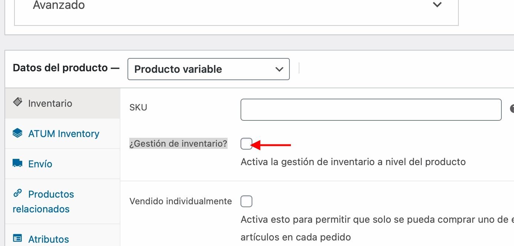Click the SKU help tooltip icon

512,109
